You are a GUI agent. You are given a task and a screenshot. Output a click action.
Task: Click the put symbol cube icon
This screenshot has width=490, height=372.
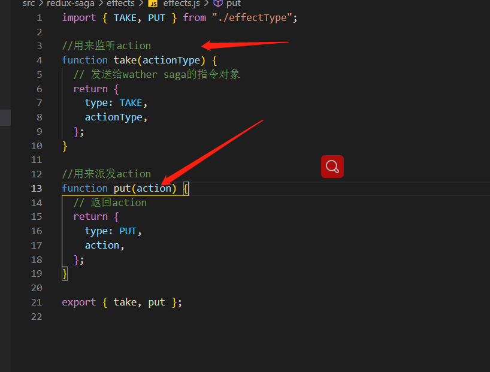(218, 4)
